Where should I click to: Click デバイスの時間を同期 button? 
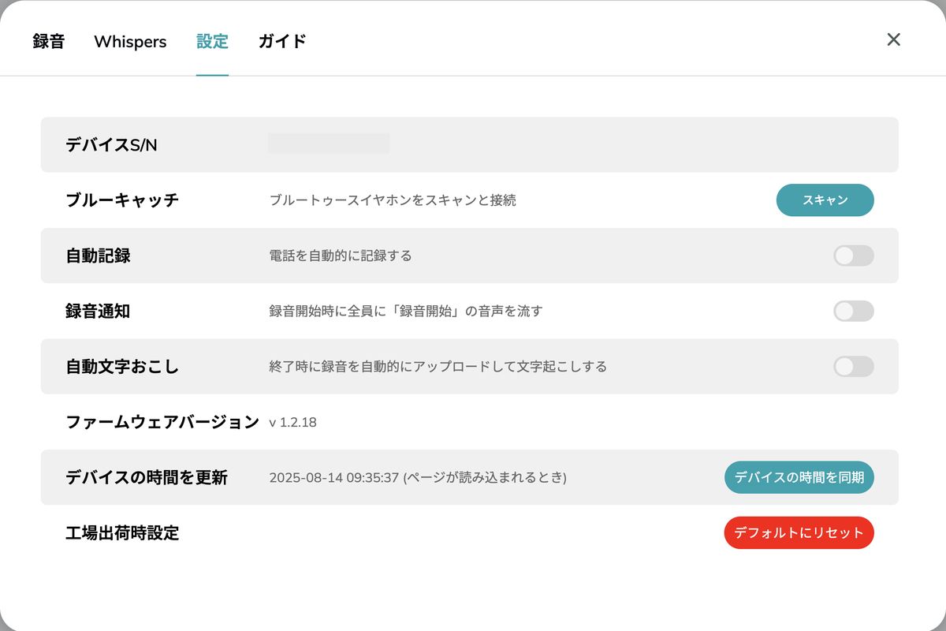click(x=799, y=477)
